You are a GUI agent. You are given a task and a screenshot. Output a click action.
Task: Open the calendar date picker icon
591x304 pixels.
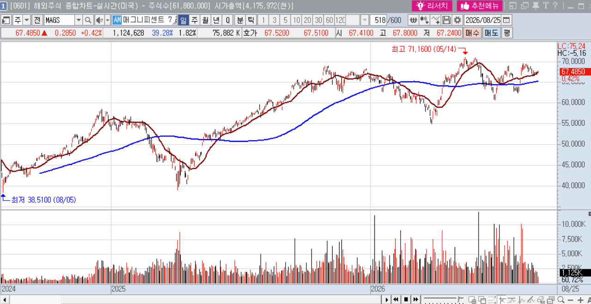[x=506, y=20]
